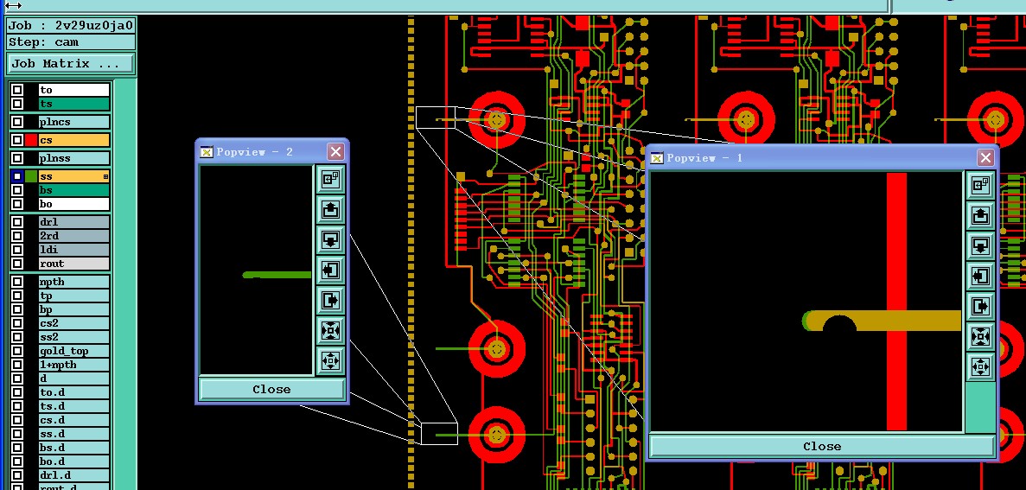Close Popview - 1 with the Close button
This screenshot has width=1026, height=490.
[x=822, y=446]
